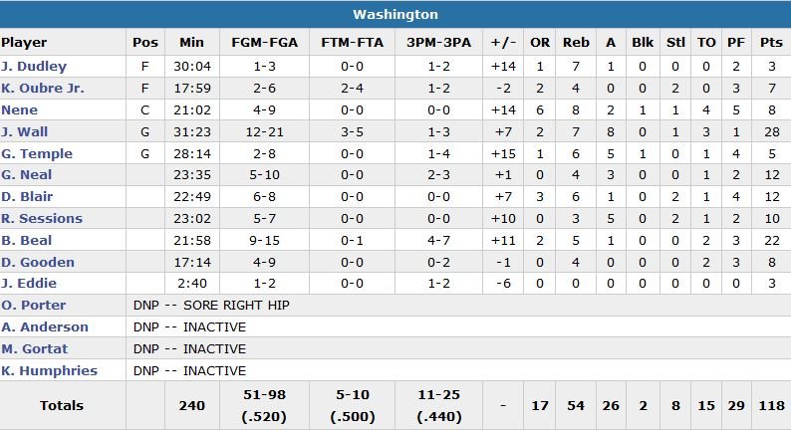
Task: Click D. Gooden's name
Action: (x=38, y=263)
